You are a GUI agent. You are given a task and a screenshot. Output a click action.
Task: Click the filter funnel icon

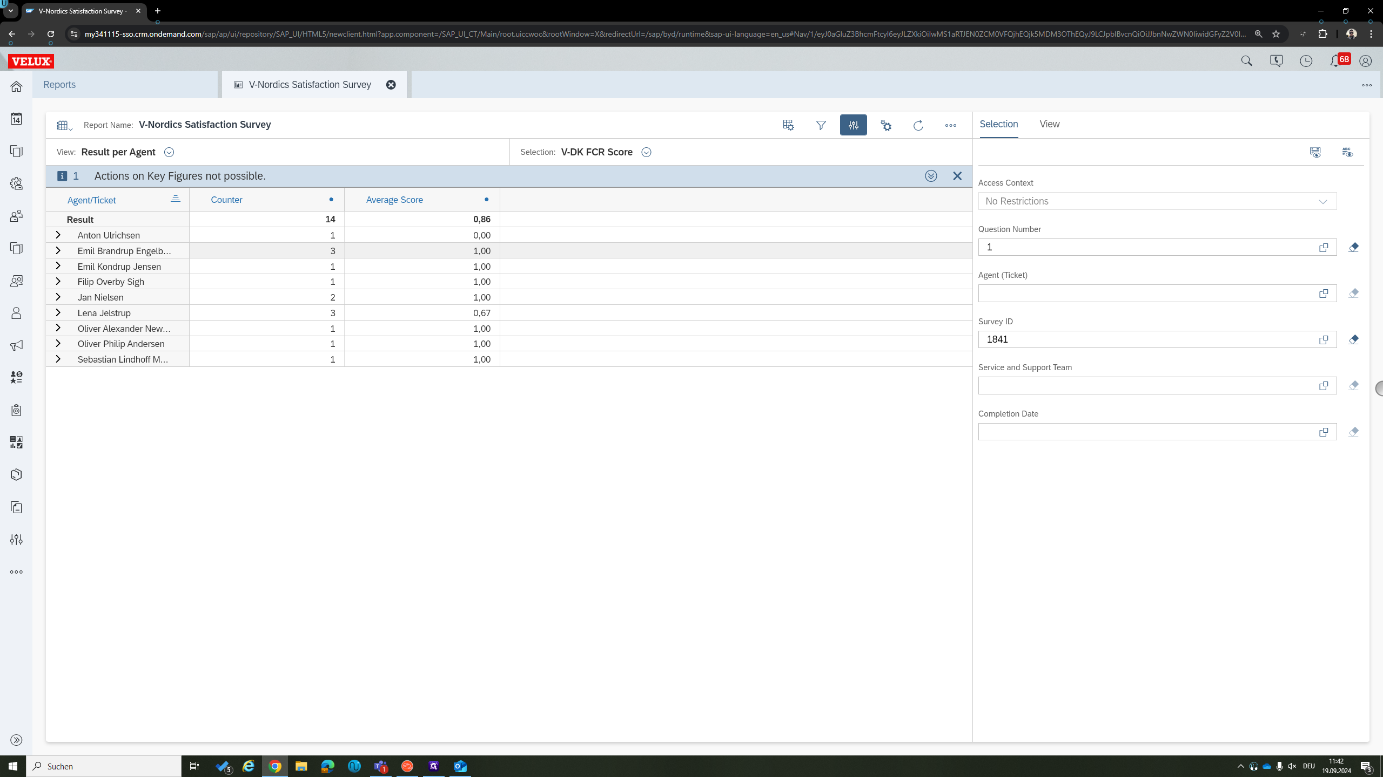click(x=821, y=125)
